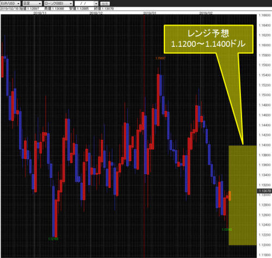Click the 1.16000 level on the price axis

[x=264, y=45]
